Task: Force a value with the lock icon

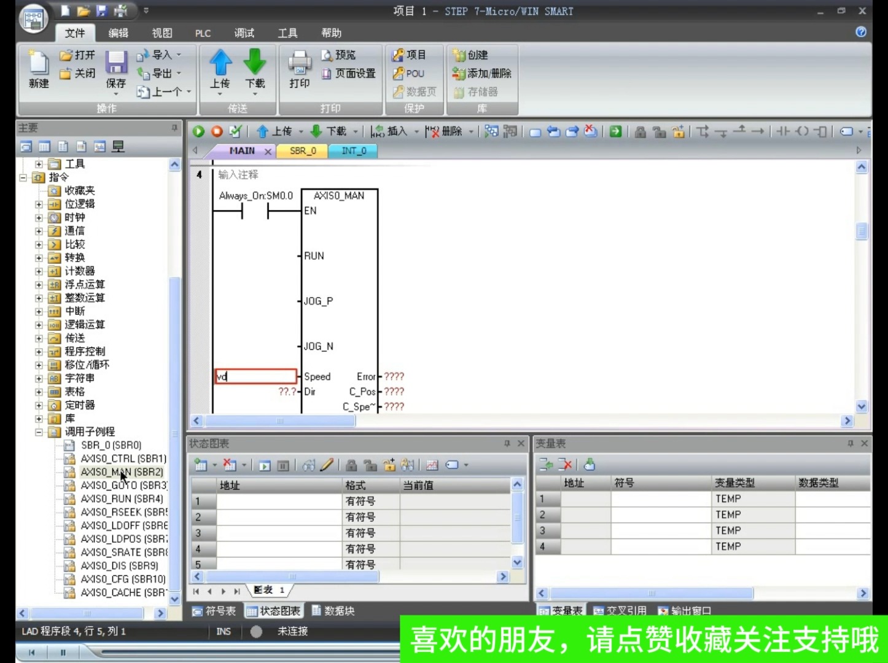Action: [x=351, y=465]
